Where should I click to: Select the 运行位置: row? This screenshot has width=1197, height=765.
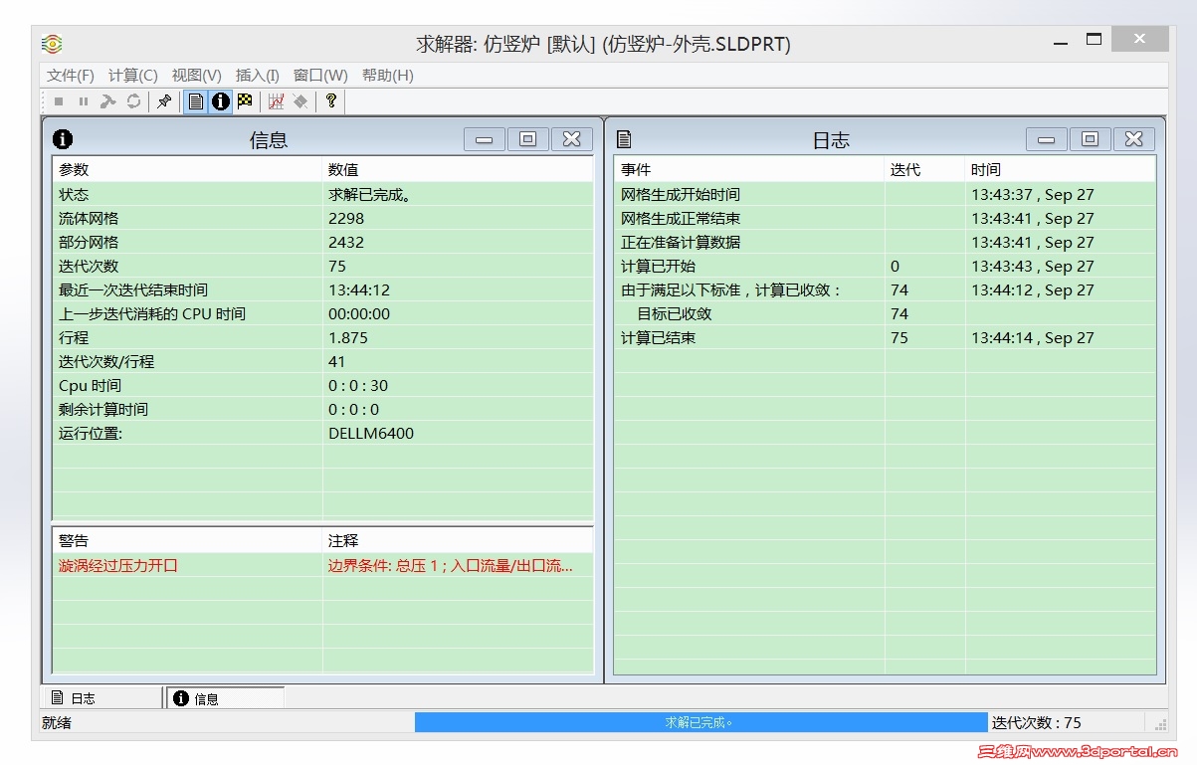(x=322, y=434)
